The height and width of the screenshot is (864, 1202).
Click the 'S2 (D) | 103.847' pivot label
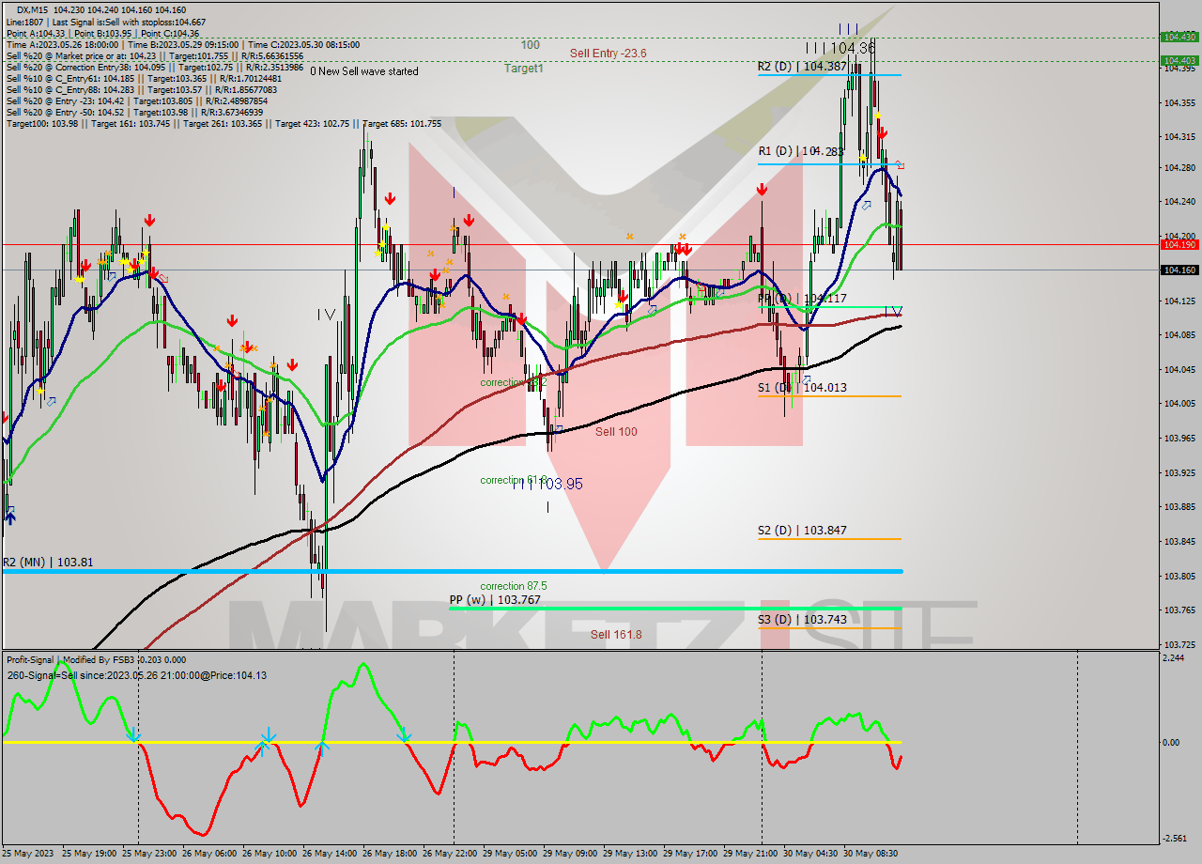(x=802, y=531)
